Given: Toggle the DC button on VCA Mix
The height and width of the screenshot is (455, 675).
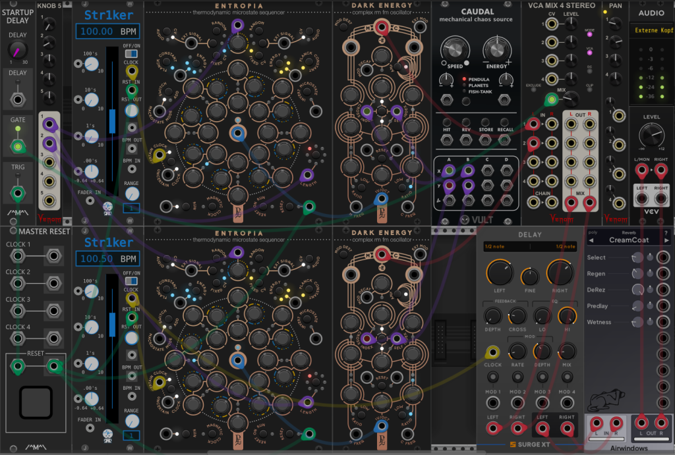Looking at the screenshot, I should pyautogui.click(x=589, y=71).
